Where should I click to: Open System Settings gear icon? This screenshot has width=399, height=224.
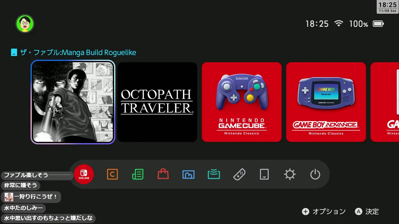tap(290, 174)
